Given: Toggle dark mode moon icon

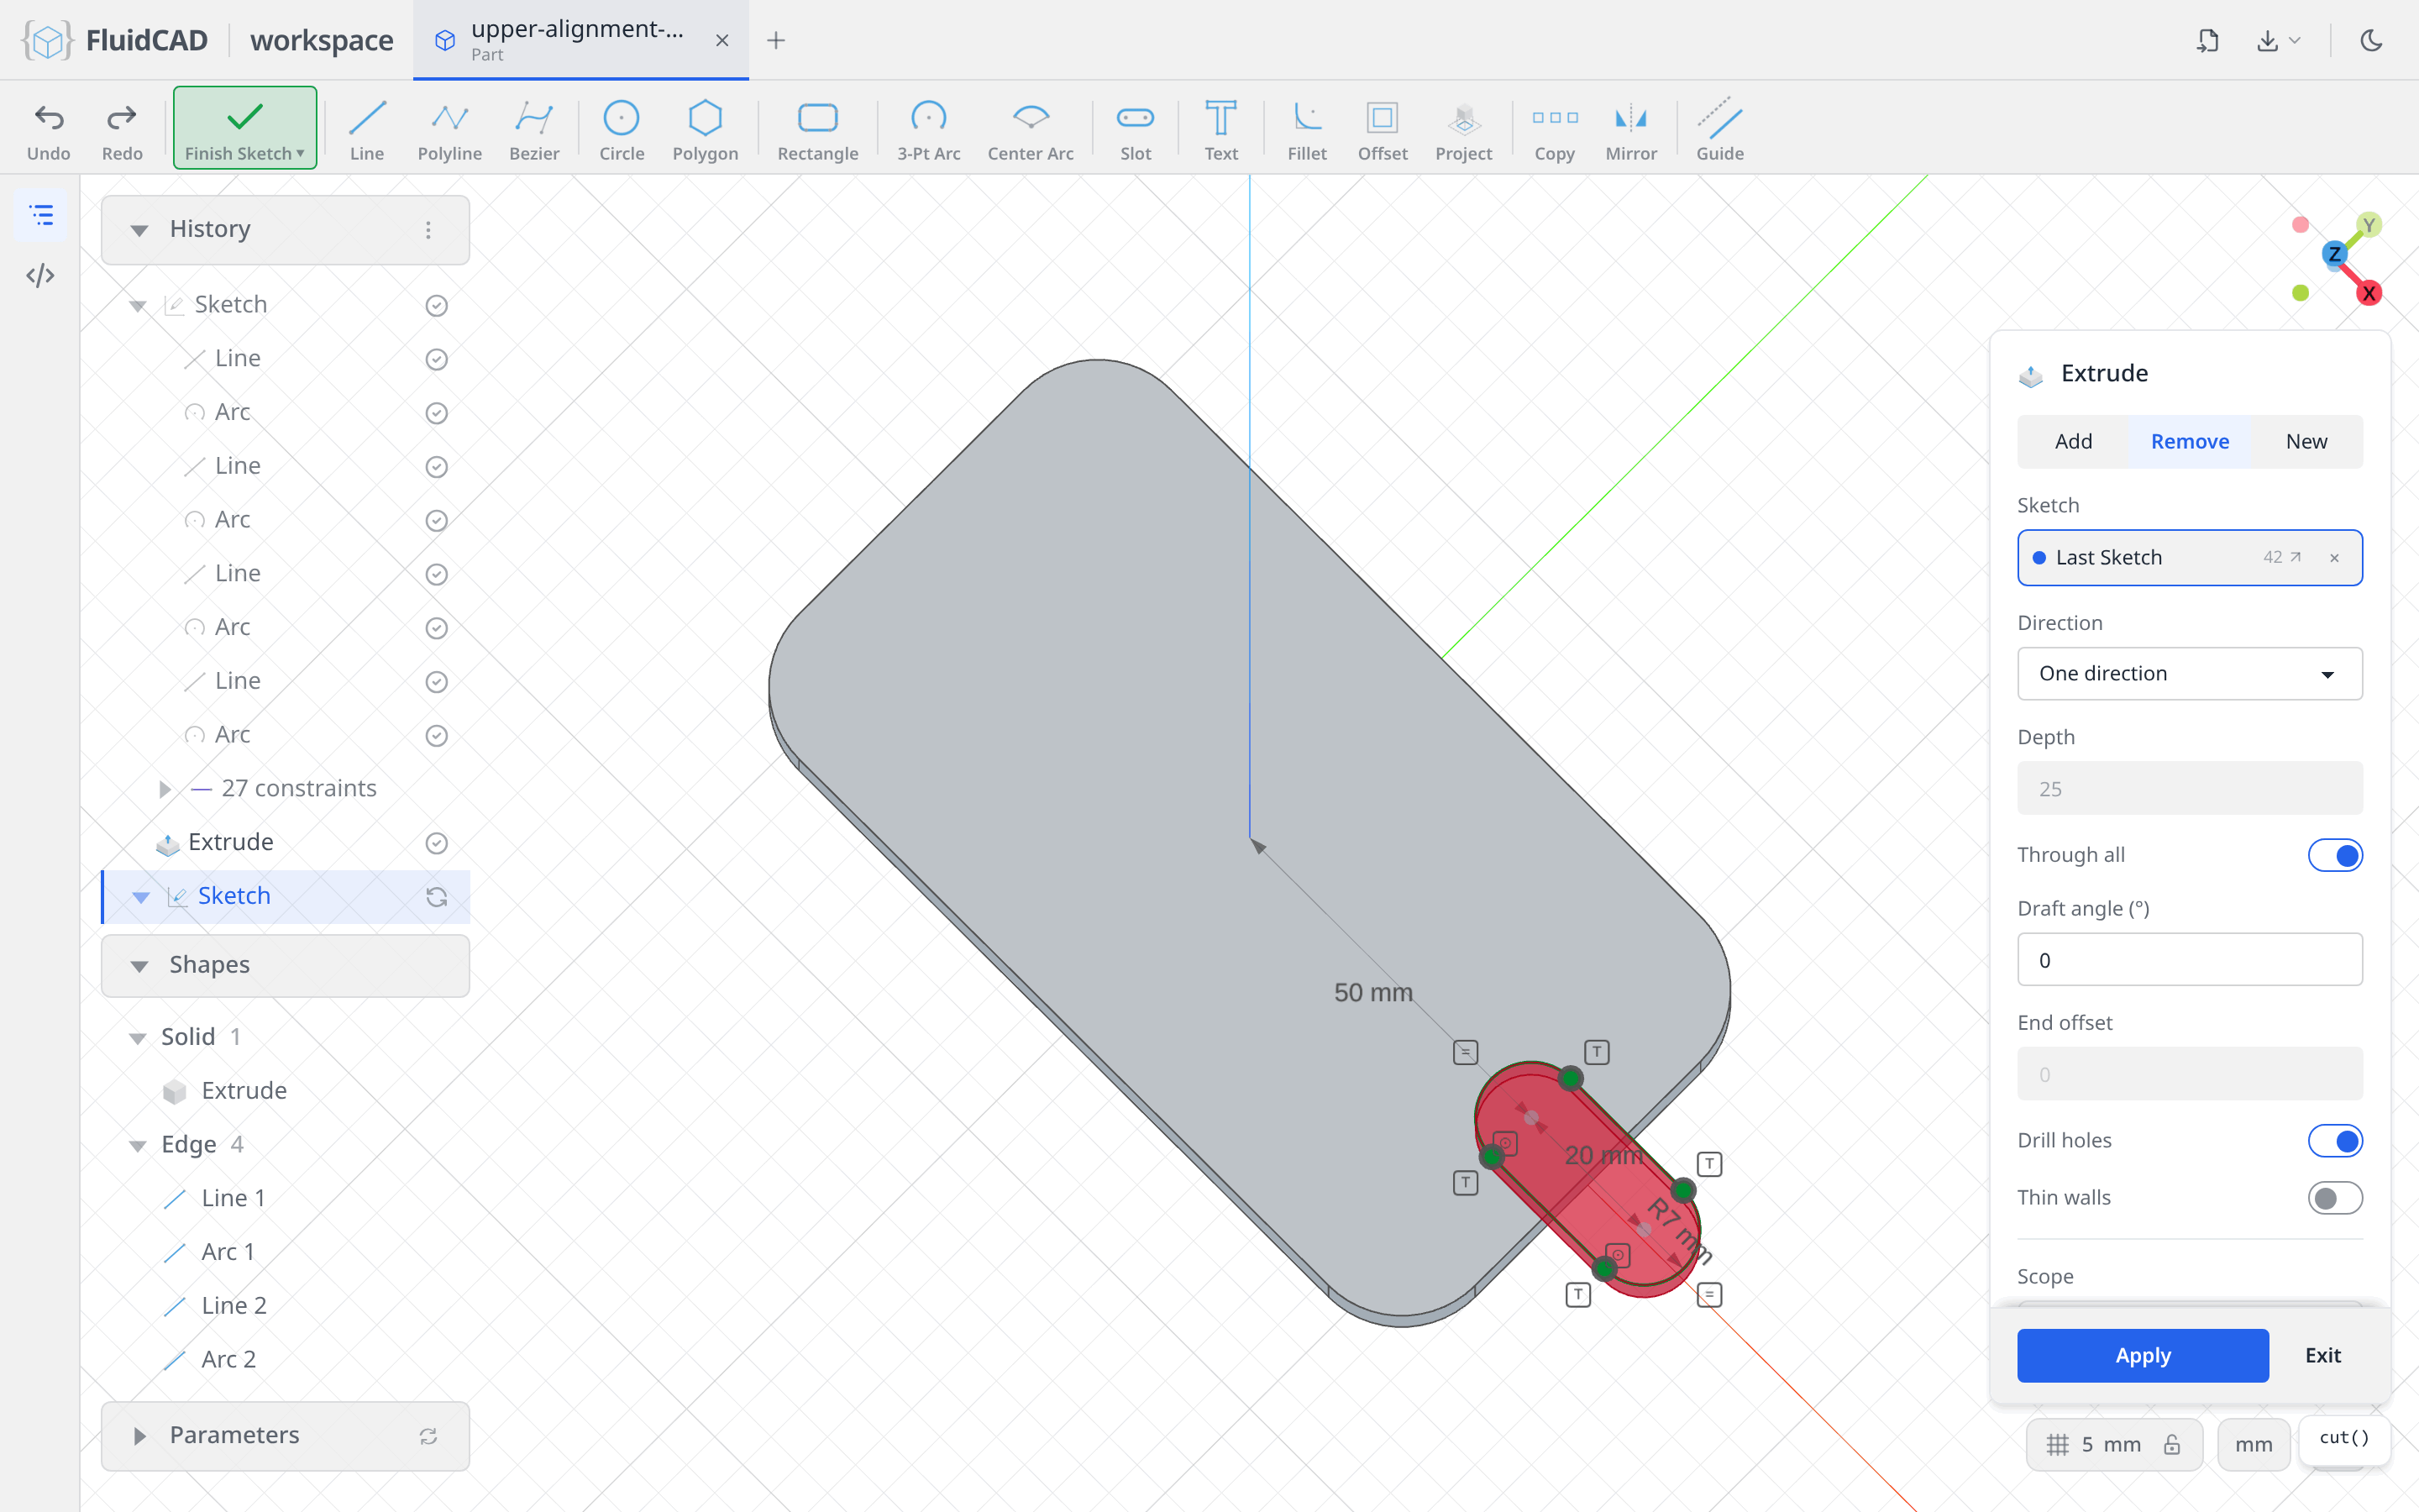Looking at the screenshot, I should tap(2371, 40).
